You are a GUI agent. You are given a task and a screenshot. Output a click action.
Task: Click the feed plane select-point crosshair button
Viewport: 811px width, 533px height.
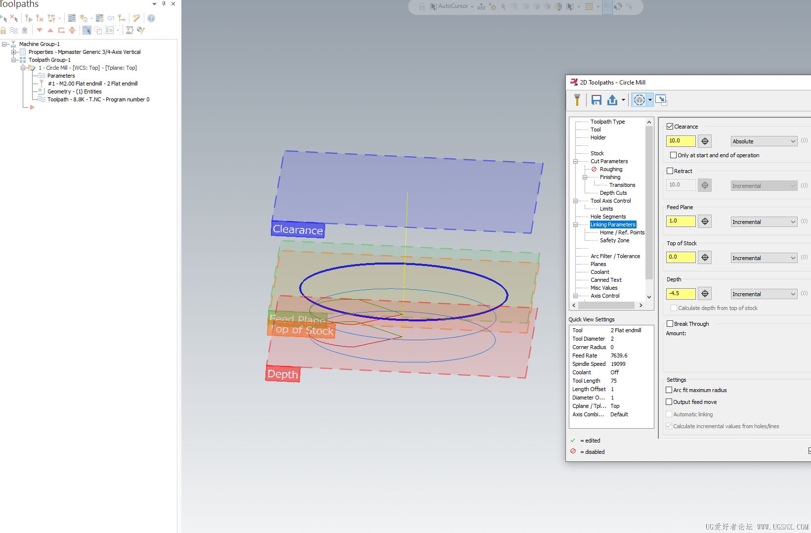[705, 222]
